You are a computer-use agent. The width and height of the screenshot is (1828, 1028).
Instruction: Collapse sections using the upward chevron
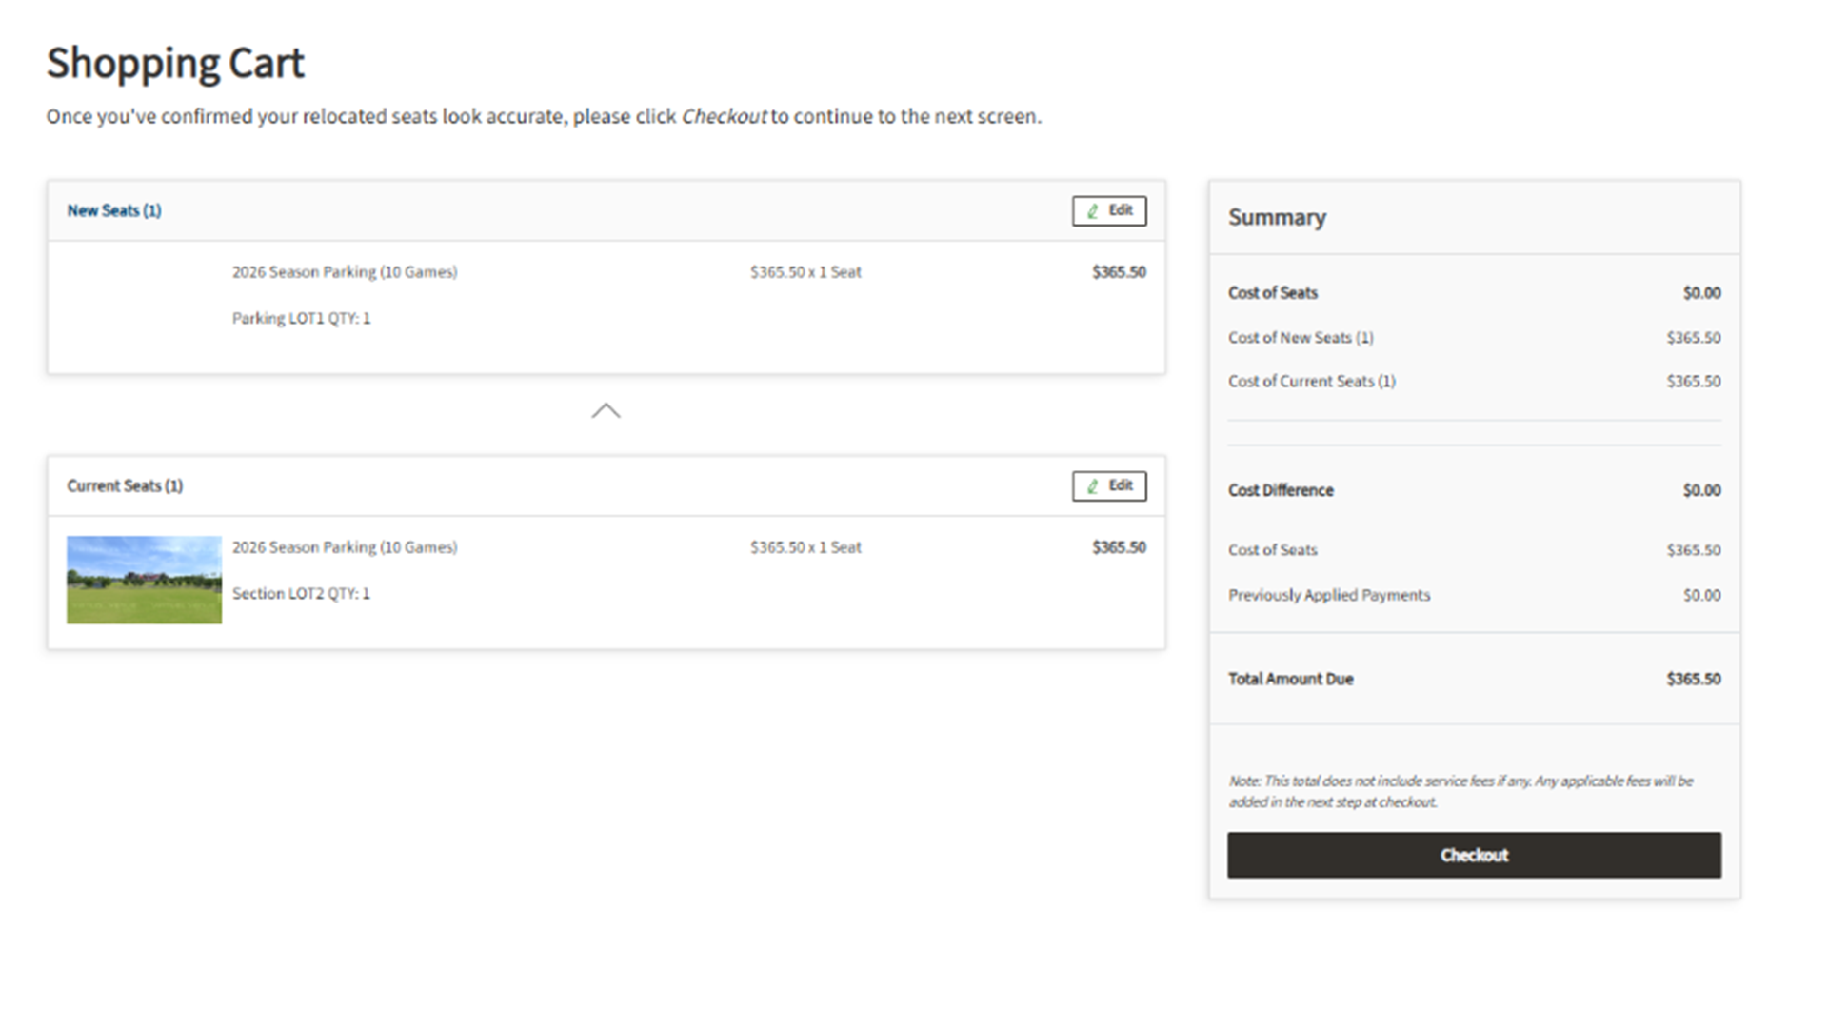pyautogui.click(x=606, y=410)
